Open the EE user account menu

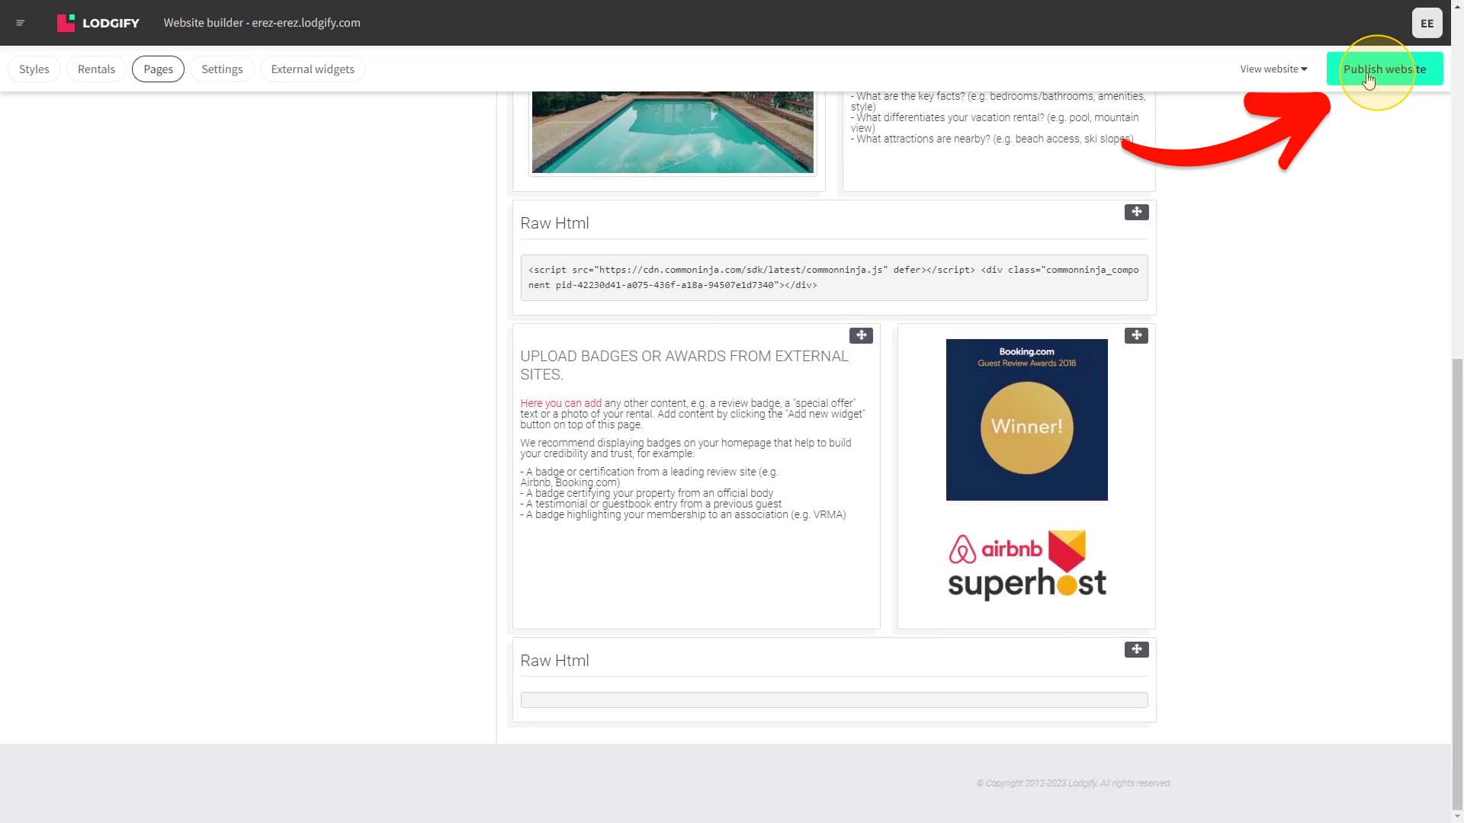point(1427,23)
